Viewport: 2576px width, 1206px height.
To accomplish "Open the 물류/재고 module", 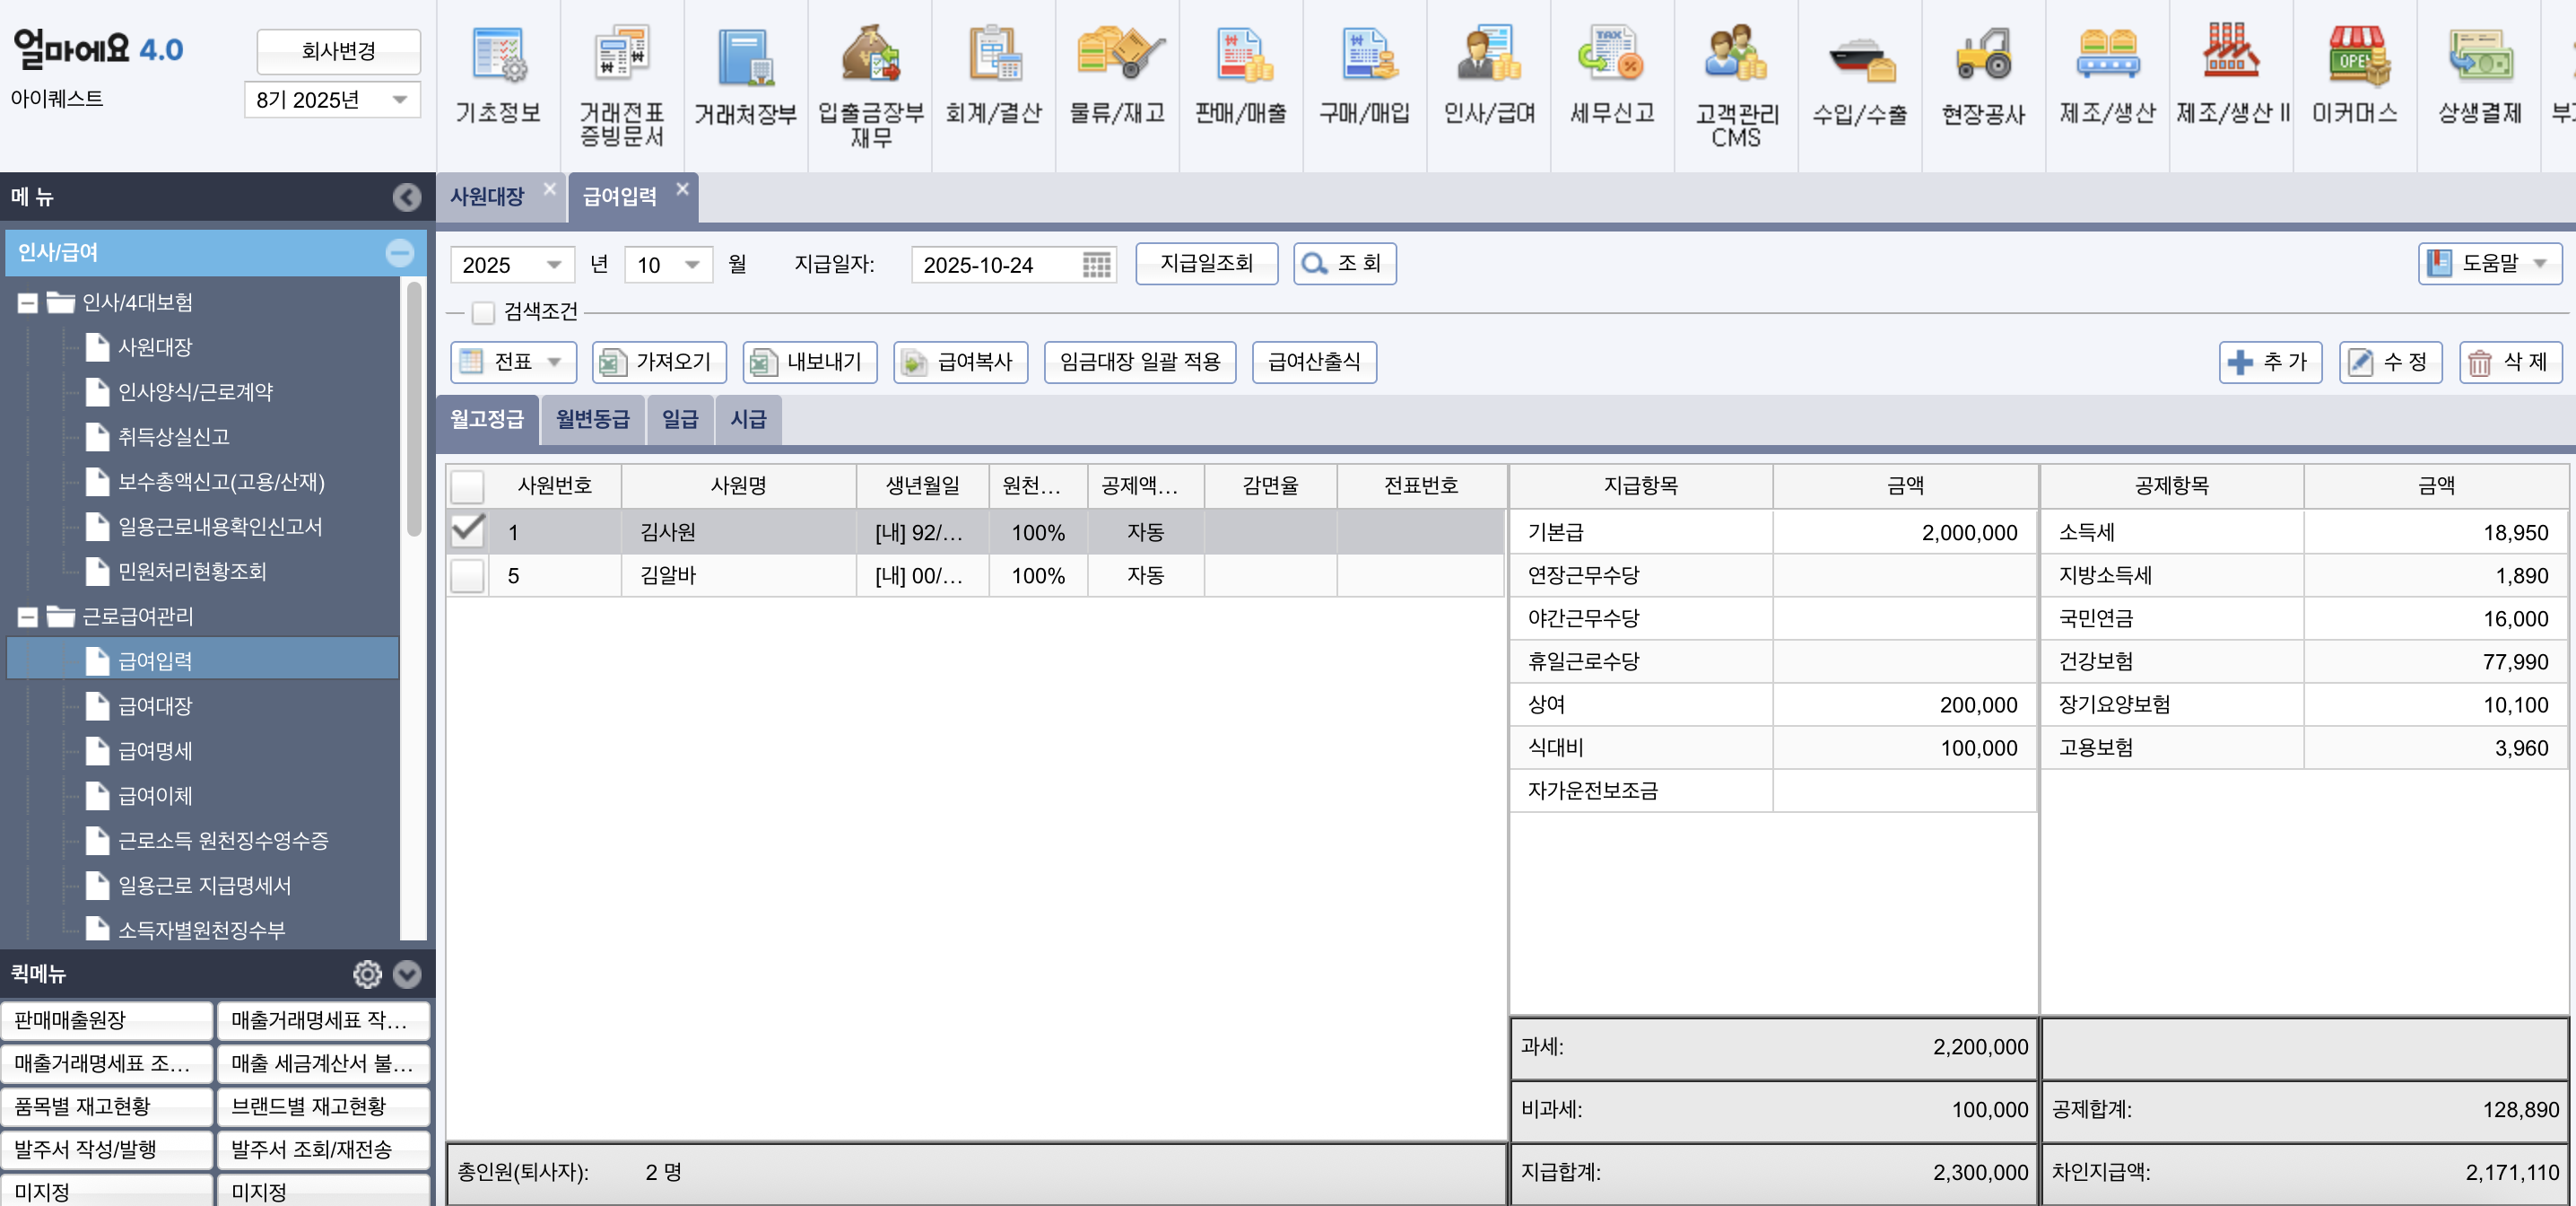I will click(1117, 70).
